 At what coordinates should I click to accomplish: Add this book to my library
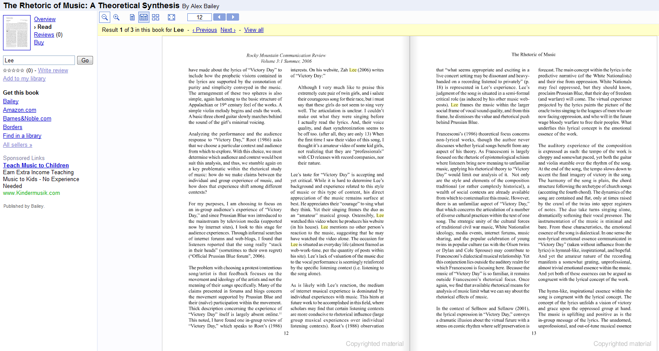(x=24, y=79)
